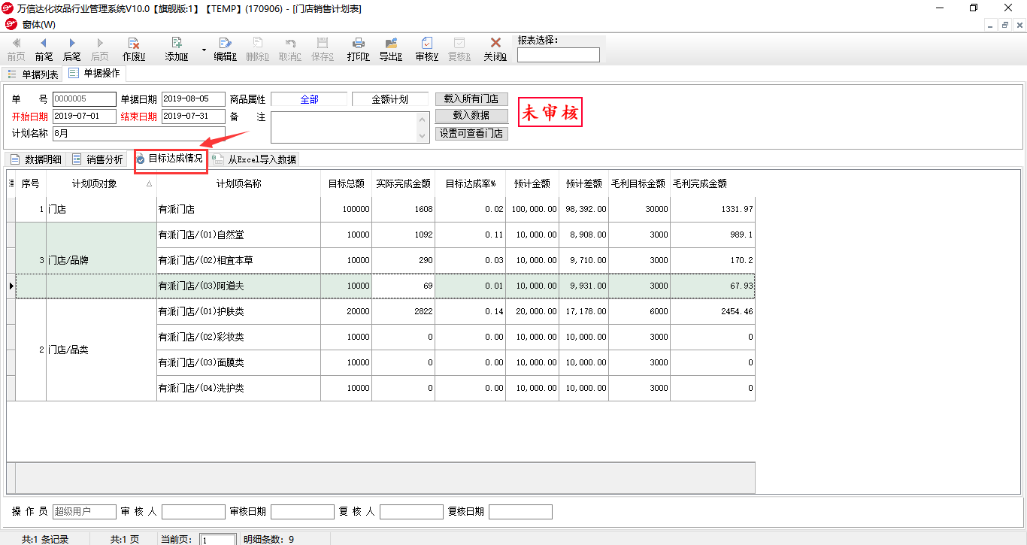Screen dimensions: 1027x545
Task: Click the 审核日期 input field
Action: (302, 512)
